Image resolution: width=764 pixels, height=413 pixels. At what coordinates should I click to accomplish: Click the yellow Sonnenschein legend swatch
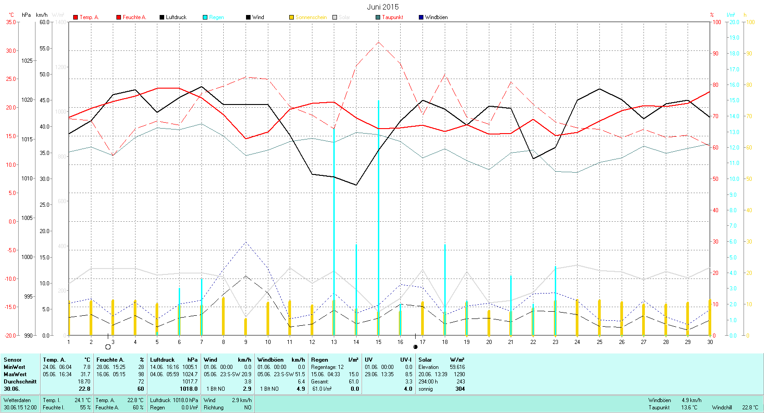point(292,17)
